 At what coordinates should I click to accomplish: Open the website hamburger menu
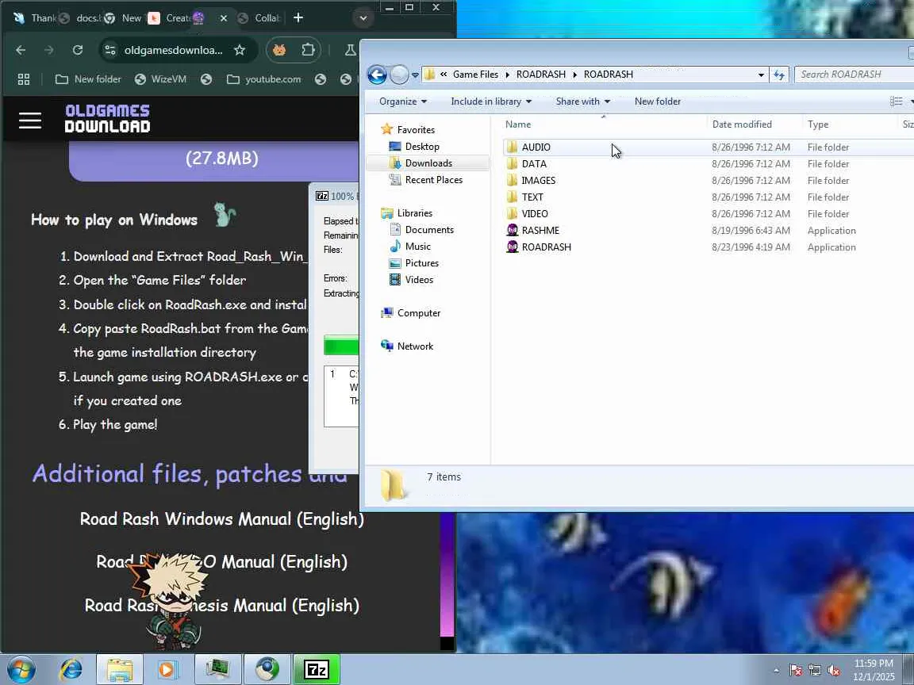(29, 120)
